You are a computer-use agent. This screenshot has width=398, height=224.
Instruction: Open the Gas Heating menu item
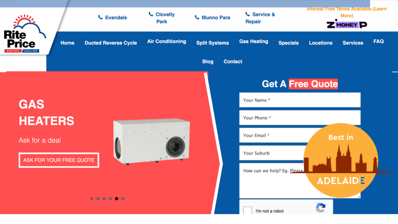[253, 41]
